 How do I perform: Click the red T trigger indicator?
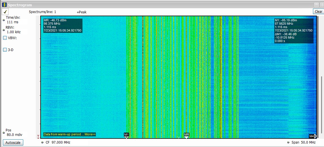pyautogui.click(x=38, y=136)
